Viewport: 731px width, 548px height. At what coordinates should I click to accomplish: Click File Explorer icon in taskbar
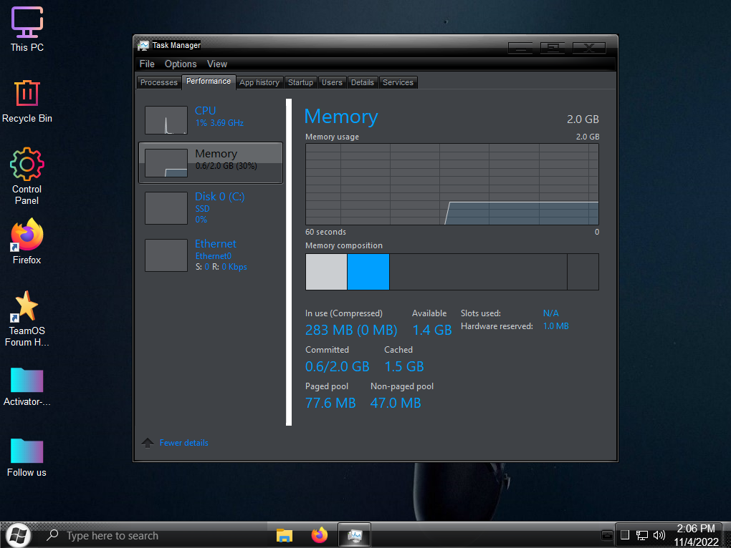click(x=285, y=535)
